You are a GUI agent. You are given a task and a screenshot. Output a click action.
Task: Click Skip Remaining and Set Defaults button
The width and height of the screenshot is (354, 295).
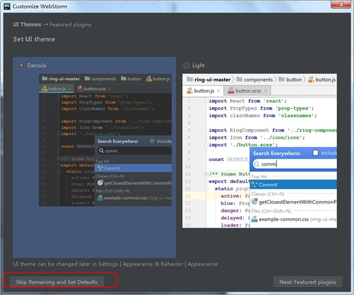point(57,282)
